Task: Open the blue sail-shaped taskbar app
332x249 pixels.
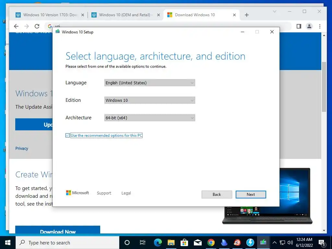Action: [224, 243]
